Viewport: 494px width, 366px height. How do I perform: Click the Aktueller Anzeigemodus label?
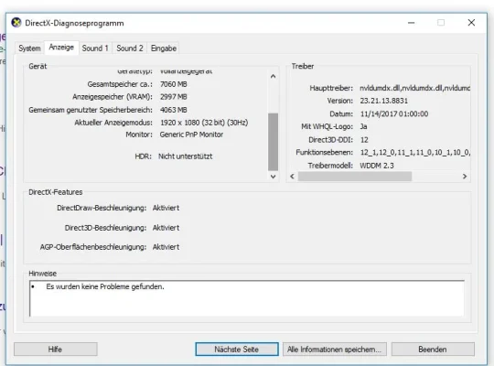113,123
